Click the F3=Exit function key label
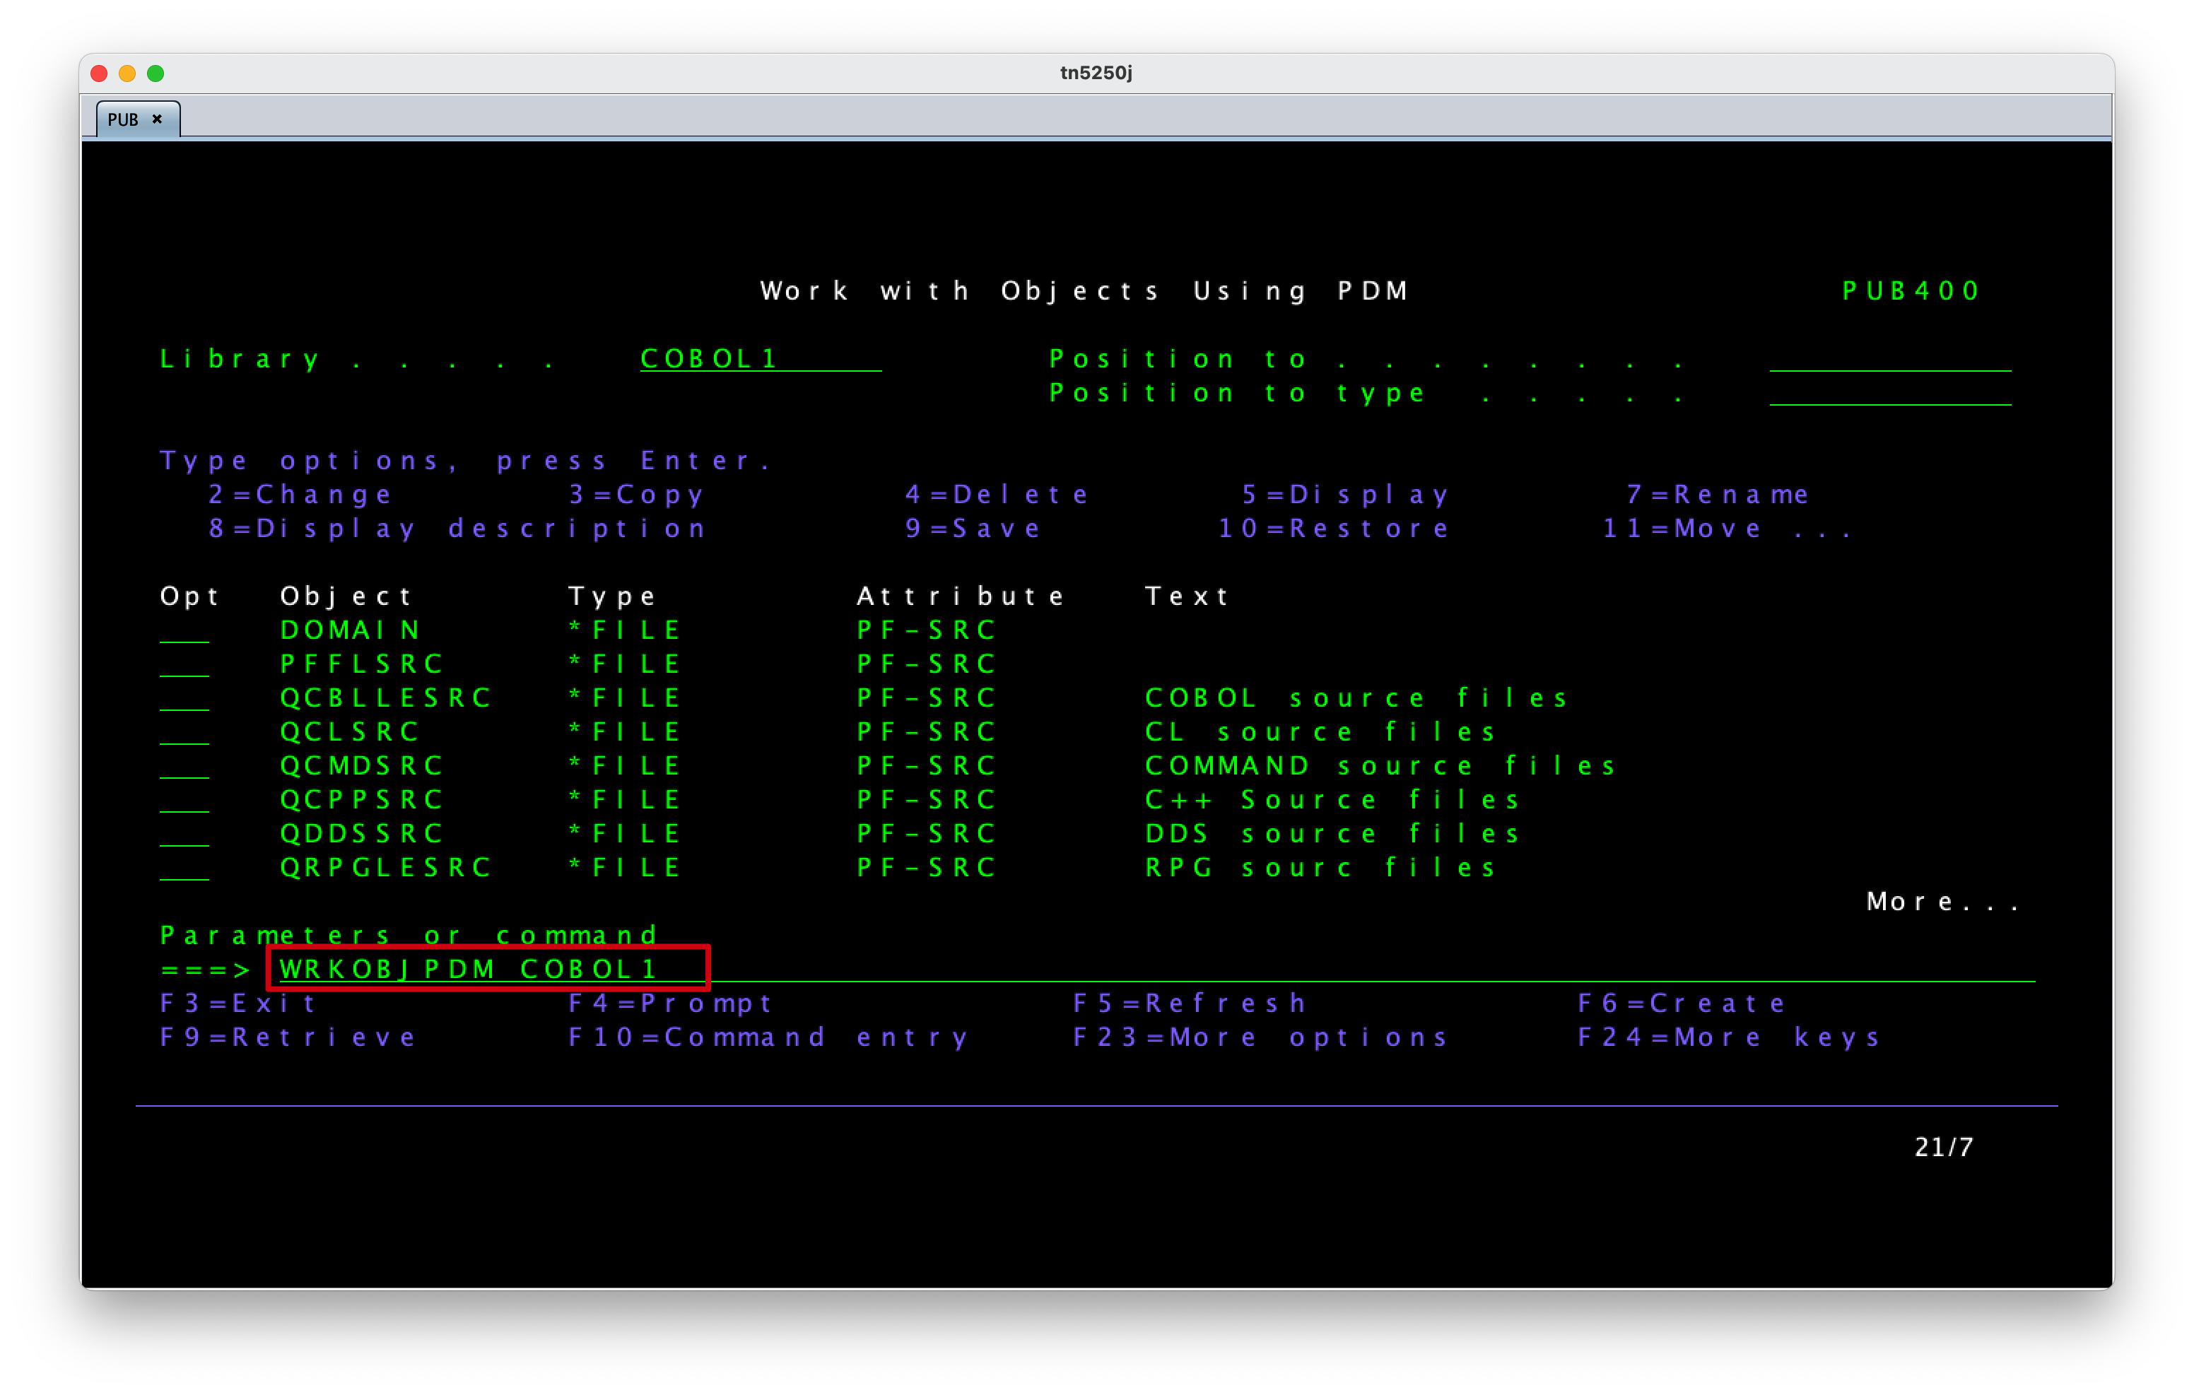Screen dimensions: 2194x1395 point(239,1003)
